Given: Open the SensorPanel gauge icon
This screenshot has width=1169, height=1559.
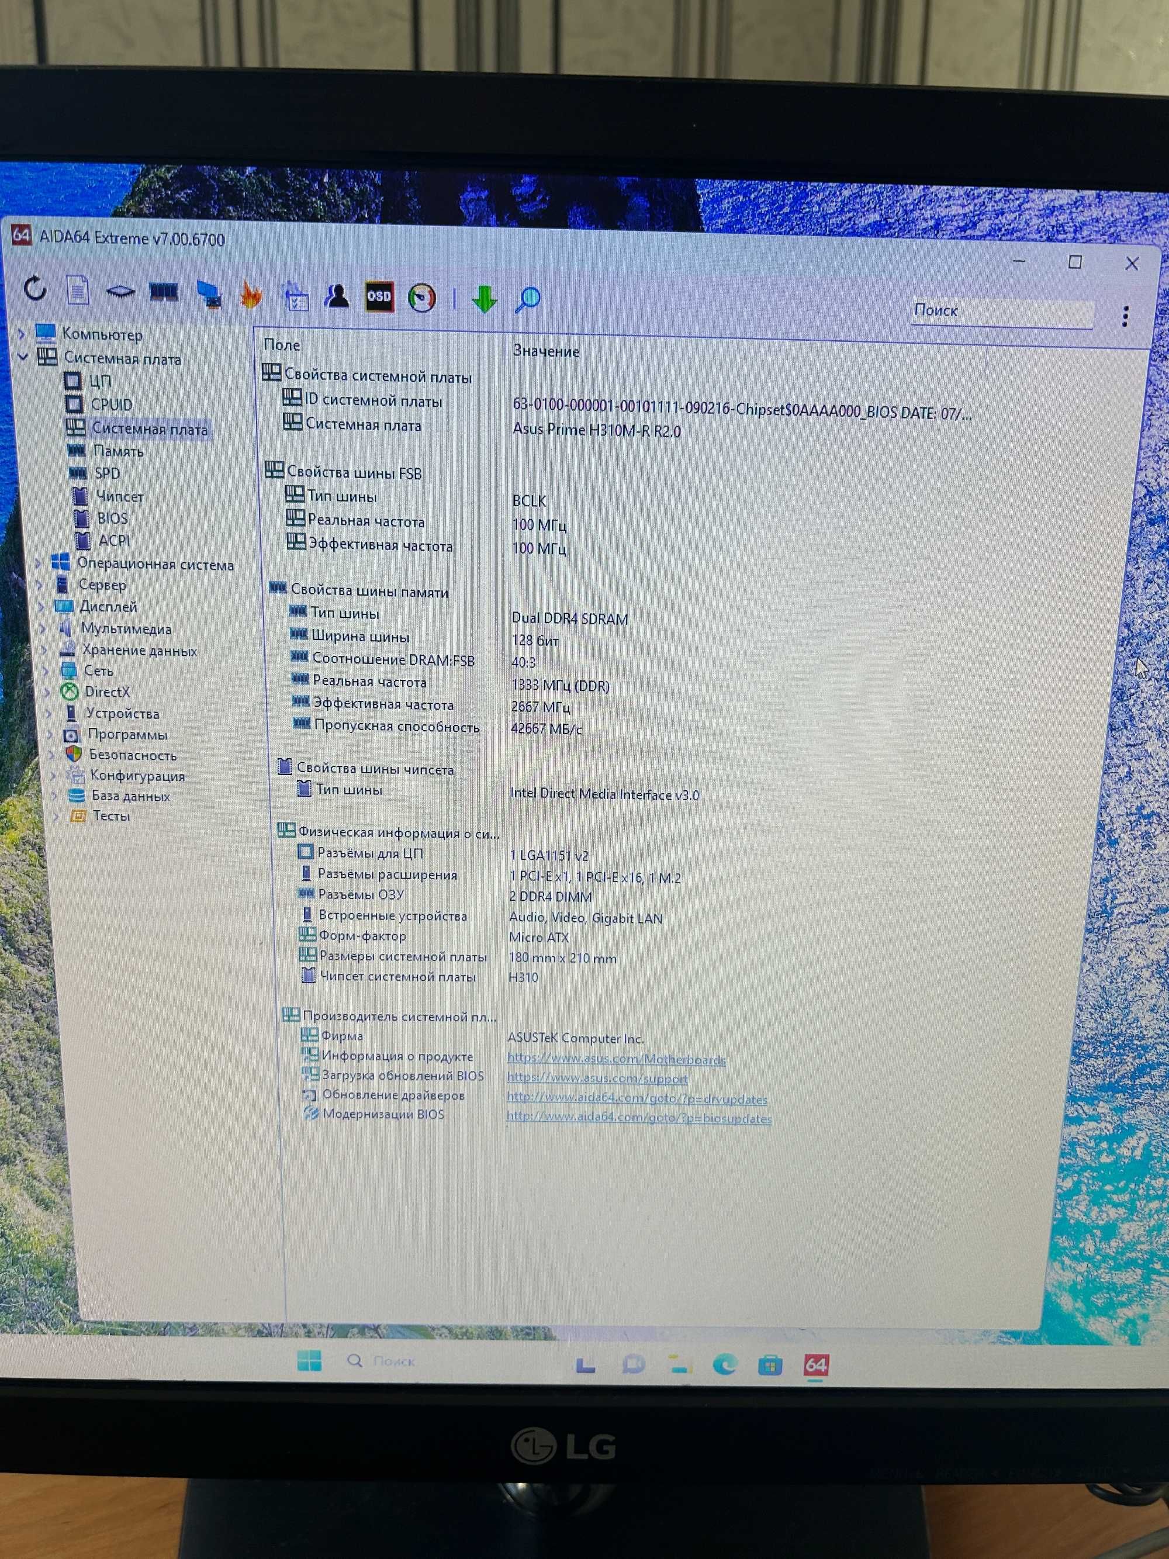Looking at the screenshot, I should coord(422,298).
